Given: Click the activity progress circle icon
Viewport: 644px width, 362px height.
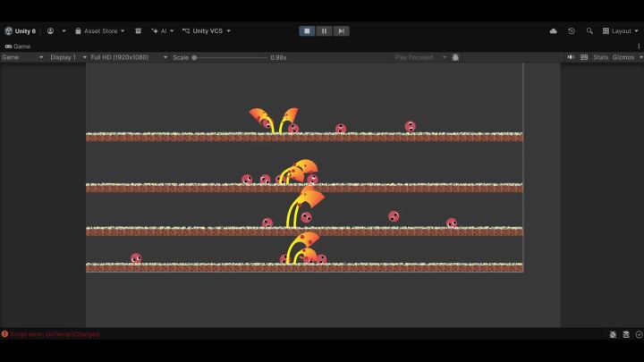Looking at the screenshot, I should click(x=639, y=334).
